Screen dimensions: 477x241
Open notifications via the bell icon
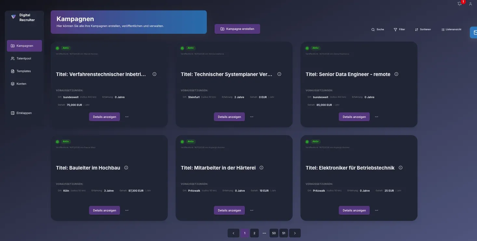tap(459, 4)
